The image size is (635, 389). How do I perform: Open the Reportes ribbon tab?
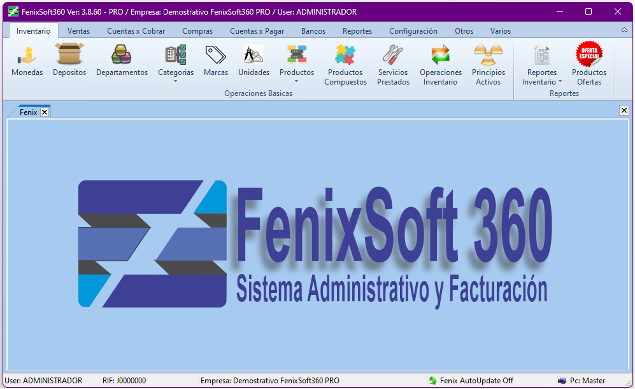357,31
